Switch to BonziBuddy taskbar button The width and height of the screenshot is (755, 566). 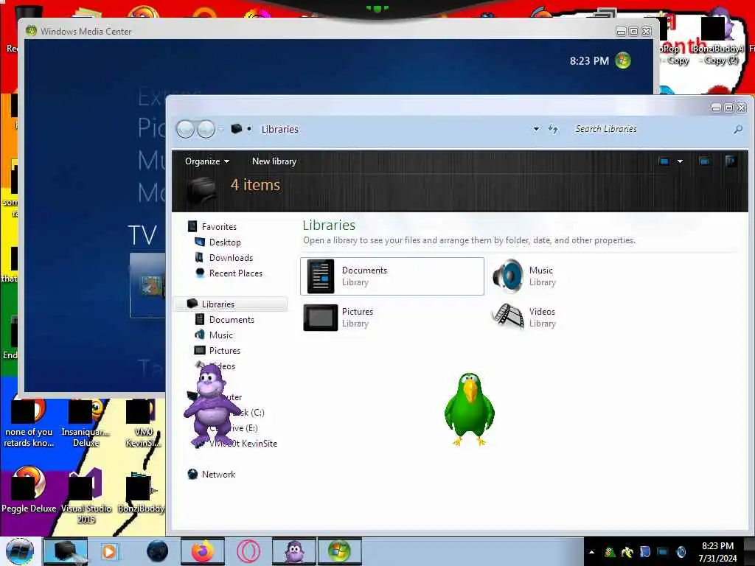click(x=294, y=551)
